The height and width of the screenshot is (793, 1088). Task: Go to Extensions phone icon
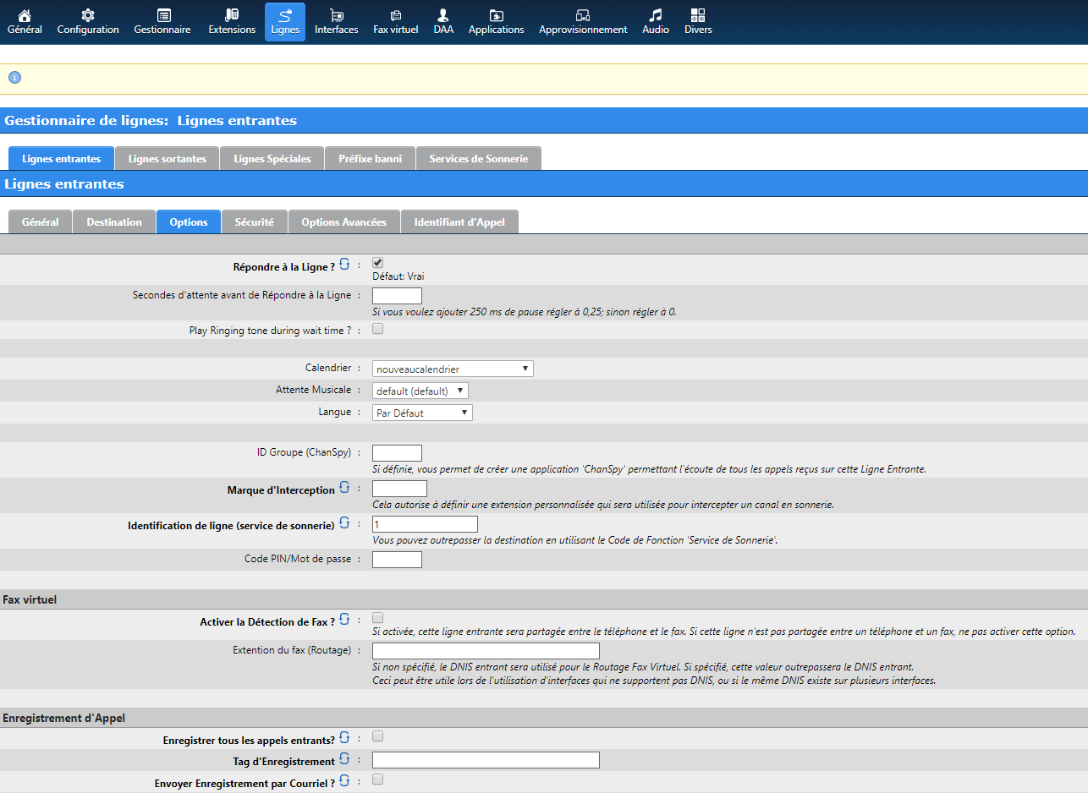(x=232, y=16)
